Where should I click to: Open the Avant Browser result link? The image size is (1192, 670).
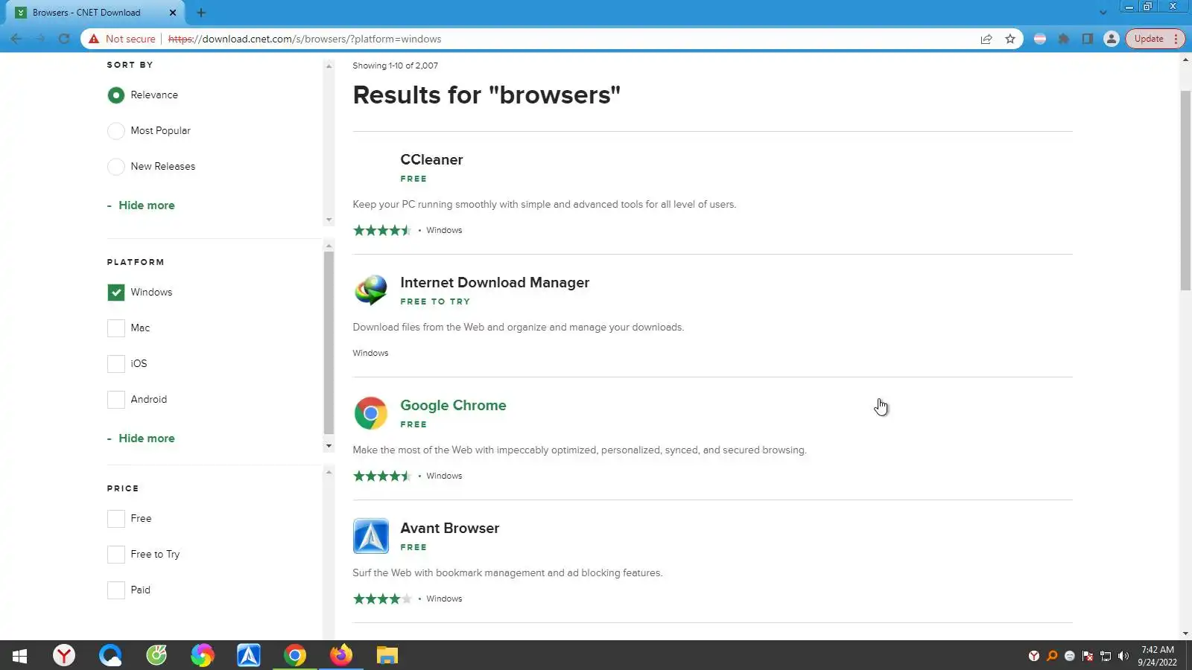[x=449, y=529]
